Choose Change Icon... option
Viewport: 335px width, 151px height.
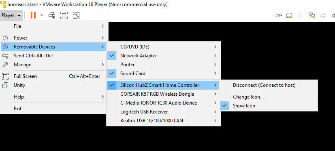269,96
